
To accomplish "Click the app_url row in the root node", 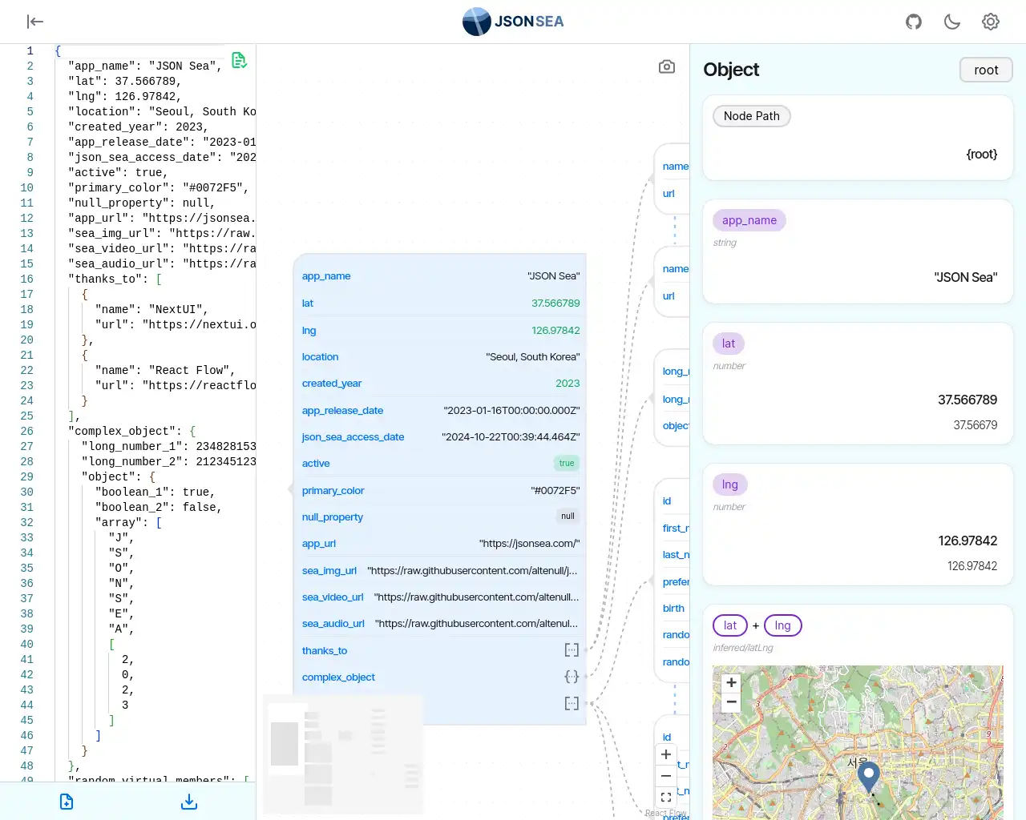I will tap(440, 544).
